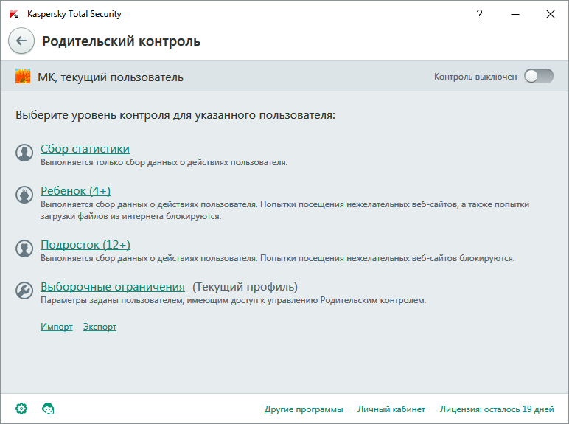Click the Сбор статистики profile icon

pyautogui.click(x=24, y=153)
